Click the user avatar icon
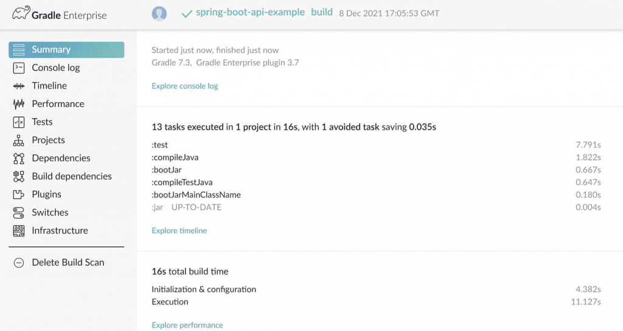 tap(159, 13)
